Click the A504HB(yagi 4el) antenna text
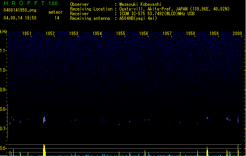 138,18
